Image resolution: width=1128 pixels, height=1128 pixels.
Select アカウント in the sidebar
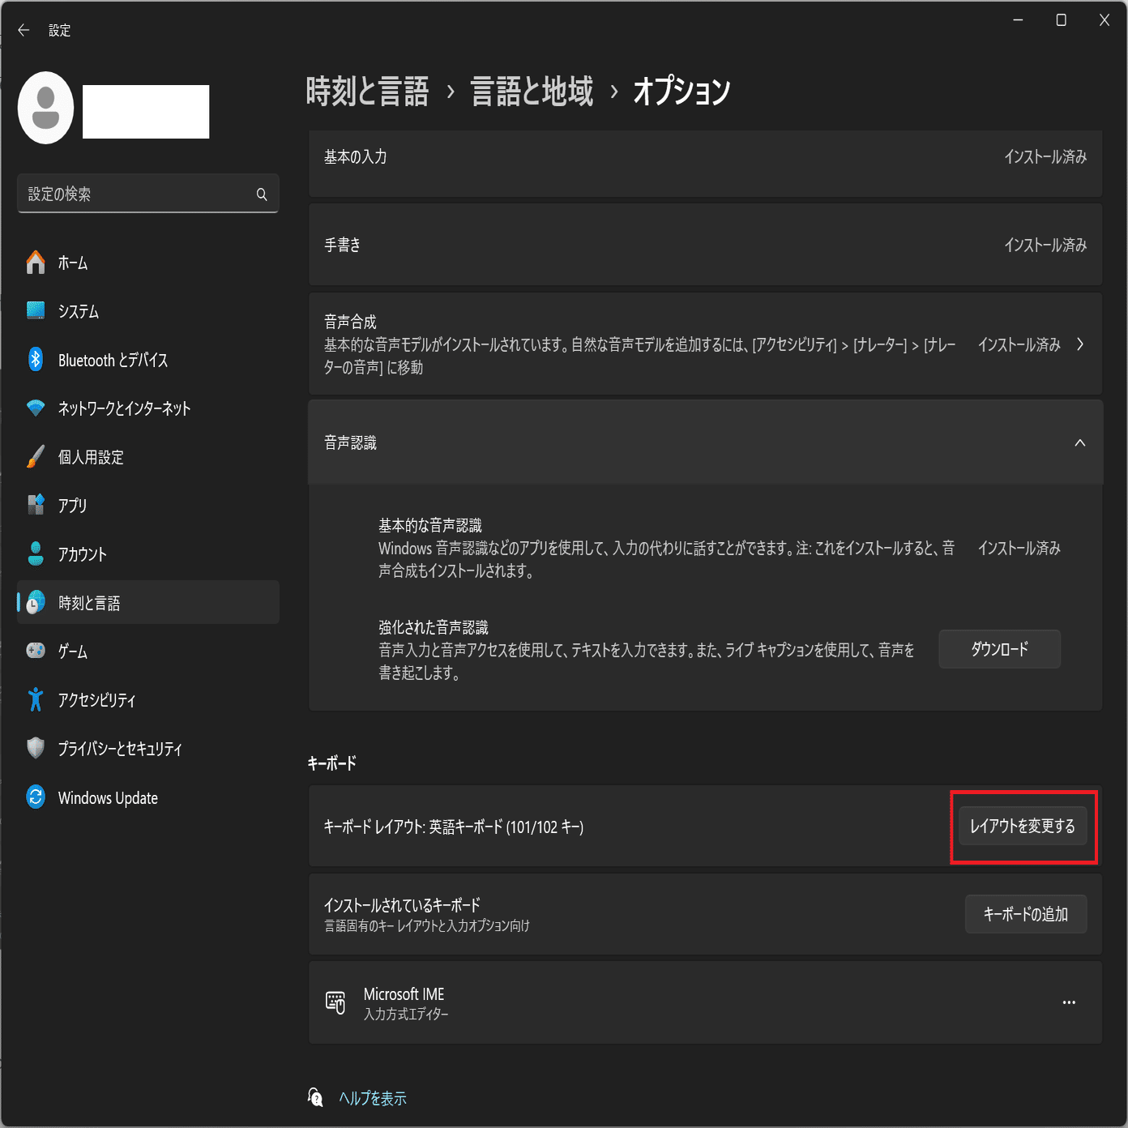[x=81, y=554]
